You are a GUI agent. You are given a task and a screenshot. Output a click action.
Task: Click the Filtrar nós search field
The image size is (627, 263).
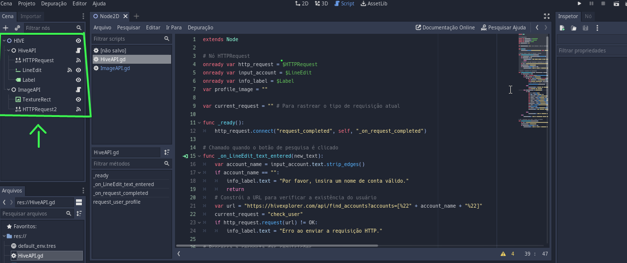pos(53,28)
